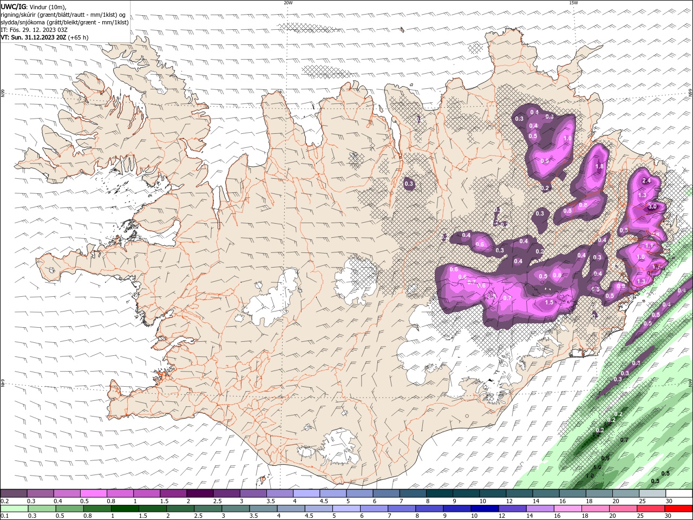Click the '(+65 h)' forecast offset text
Viewport: 693px width, 520px height.
point(79,37)
